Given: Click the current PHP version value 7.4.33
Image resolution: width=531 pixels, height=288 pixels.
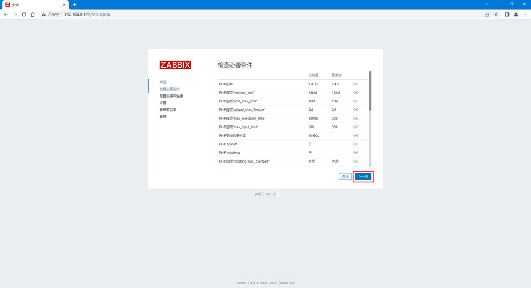Looking at the screenshot, I should click(x=313, y=84).
